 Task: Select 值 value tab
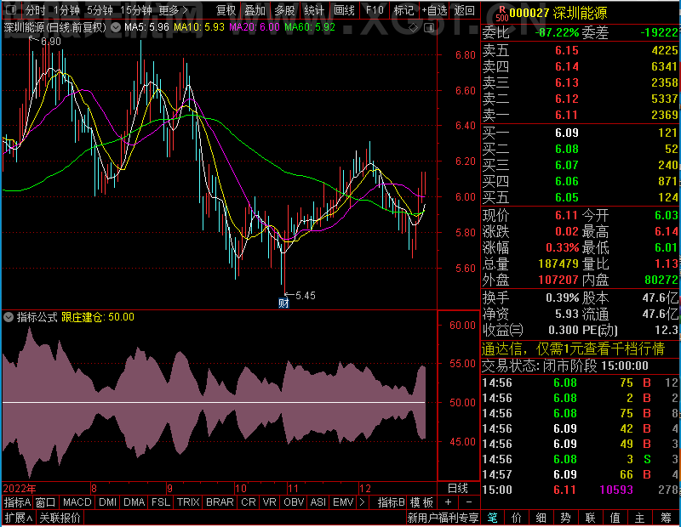click(x=615, y=518)
